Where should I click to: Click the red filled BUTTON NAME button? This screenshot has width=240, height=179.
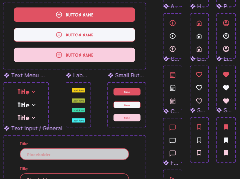pyautogui.click(x=74, y=15)
